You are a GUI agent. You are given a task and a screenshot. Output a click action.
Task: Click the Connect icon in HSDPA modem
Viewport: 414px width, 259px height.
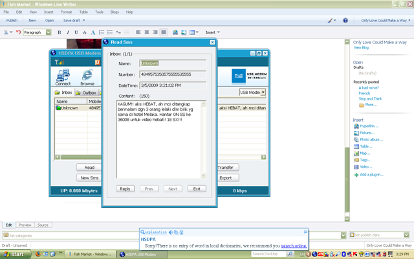63,77
